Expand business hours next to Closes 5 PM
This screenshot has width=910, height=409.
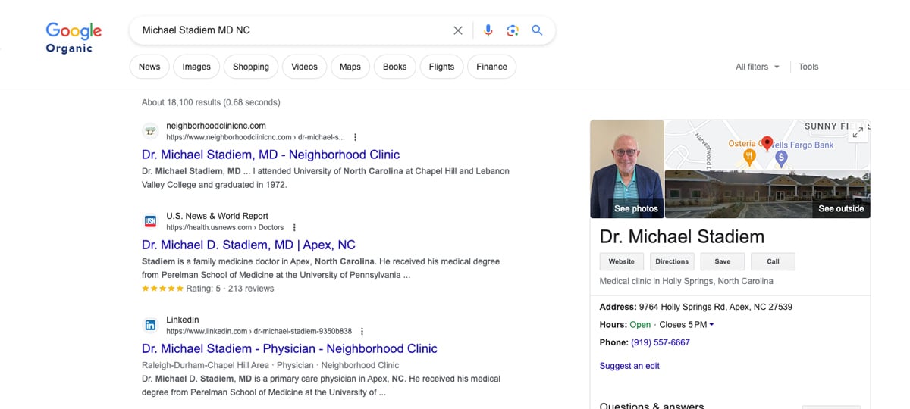pos(711,325)
